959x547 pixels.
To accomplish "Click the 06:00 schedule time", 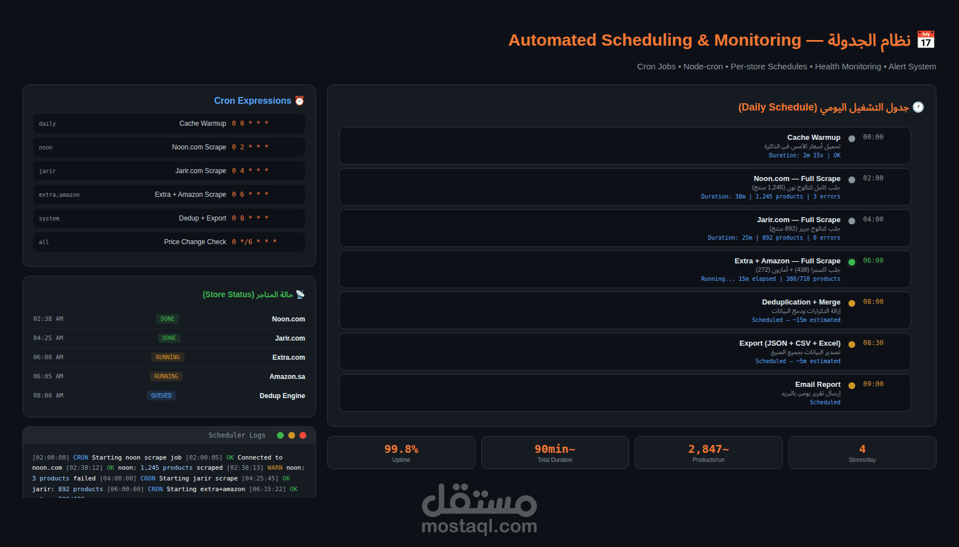I will pyautogui.click(x=873, y=261).
